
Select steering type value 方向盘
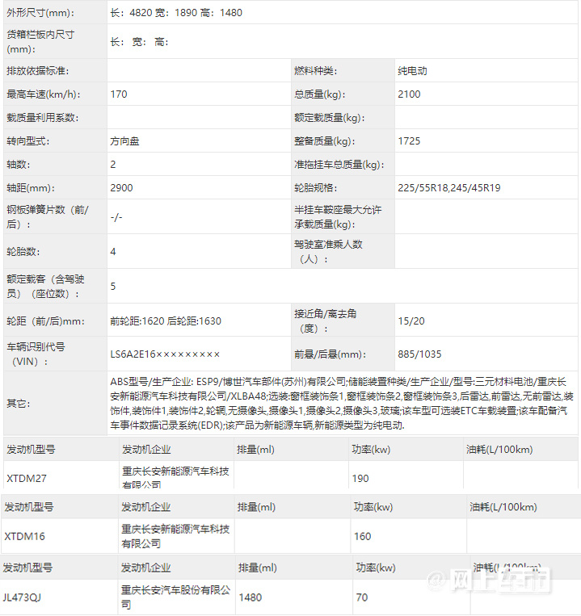point(124,140)
